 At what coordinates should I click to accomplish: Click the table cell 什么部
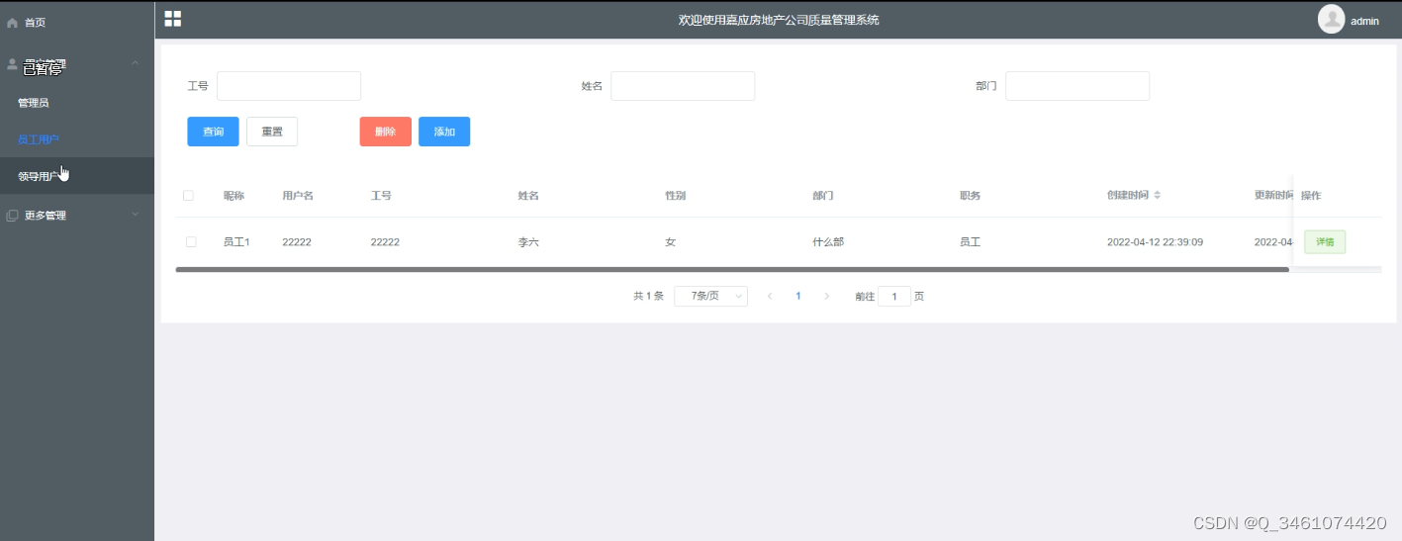pyautogui.click(x=828, y=241)
